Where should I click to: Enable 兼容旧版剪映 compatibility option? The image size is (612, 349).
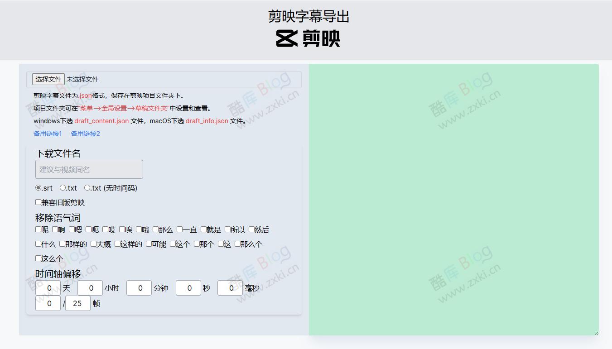tap(38, 202)
